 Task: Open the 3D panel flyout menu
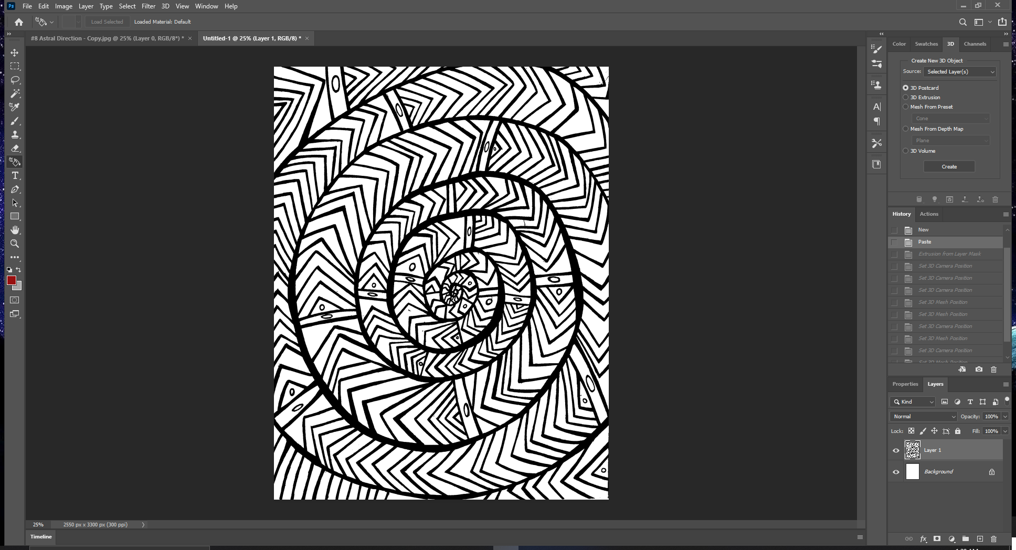[x=1006, y=44]
